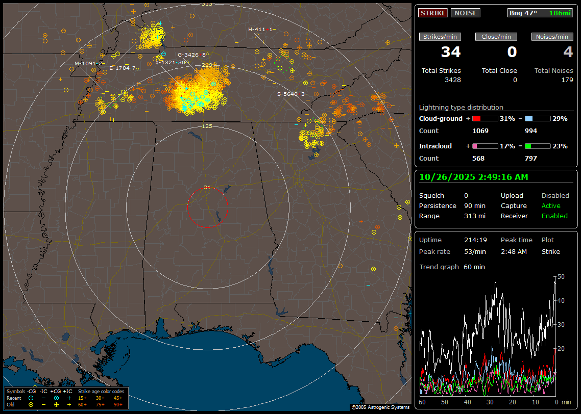581x414 pixels.
Task: Click the Capture Active status
Action: click(x=551, y=206)
